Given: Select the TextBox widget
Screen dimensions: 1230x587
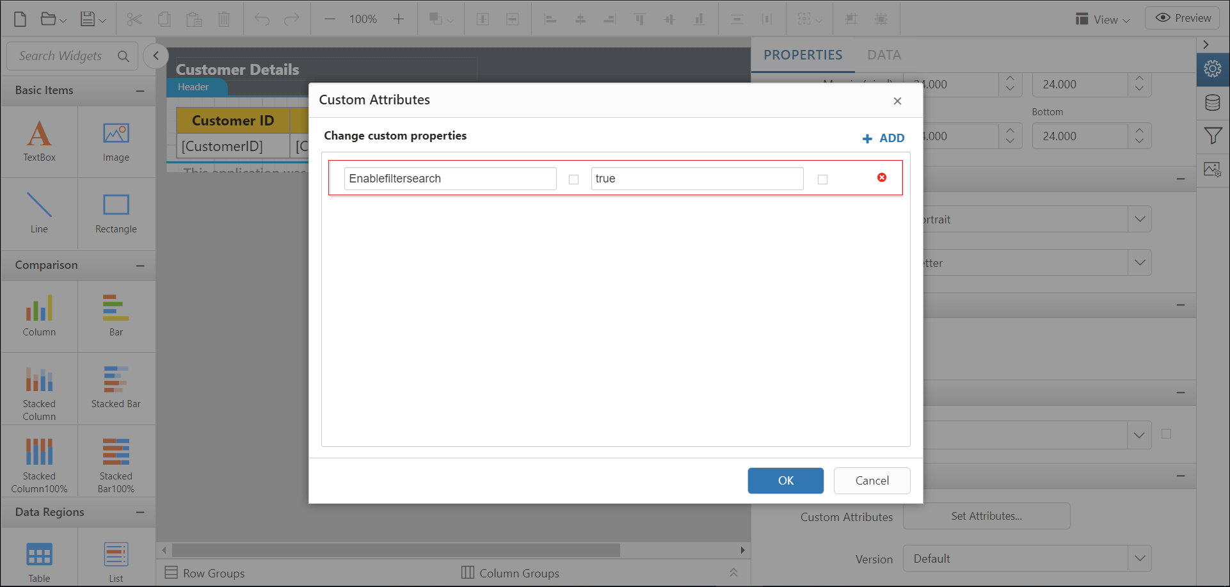Looking at the screenshot, I should coord(39,141).
